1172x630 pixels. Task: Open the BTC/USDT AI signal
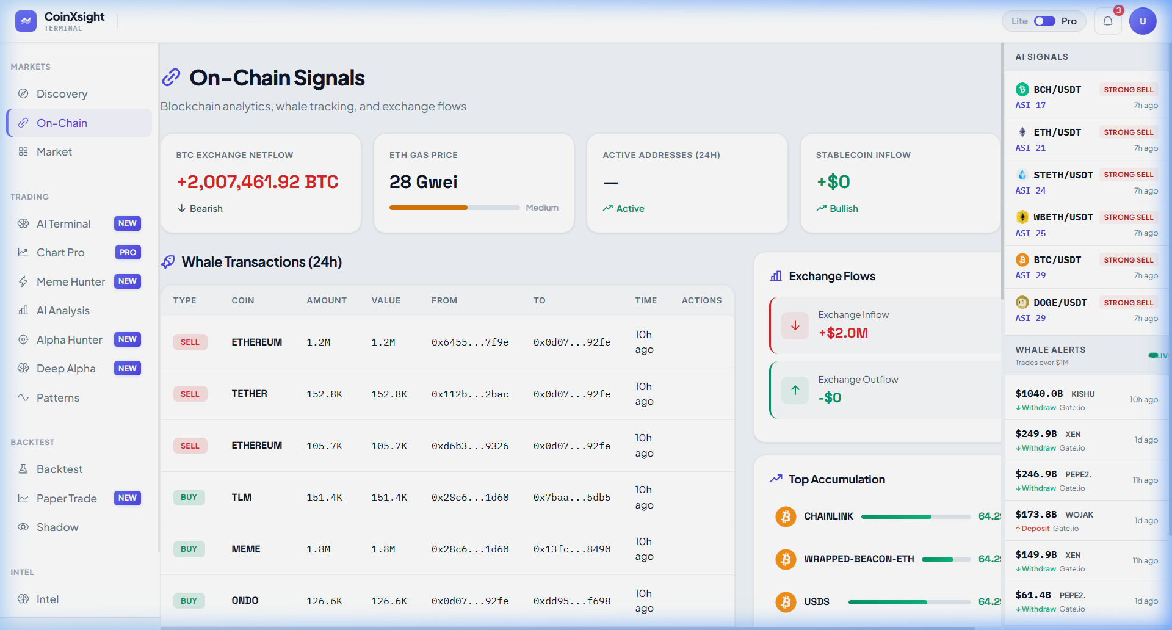1087,267
